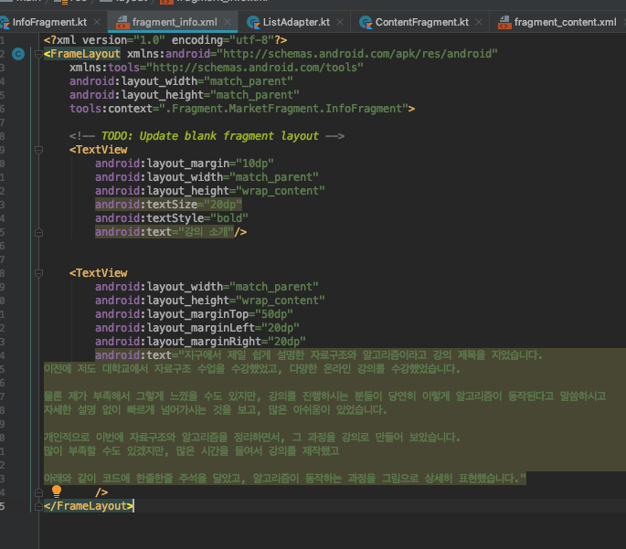Close the InfoFragment.kt tab
Screen dimensions: 626x549
[97, 22]
